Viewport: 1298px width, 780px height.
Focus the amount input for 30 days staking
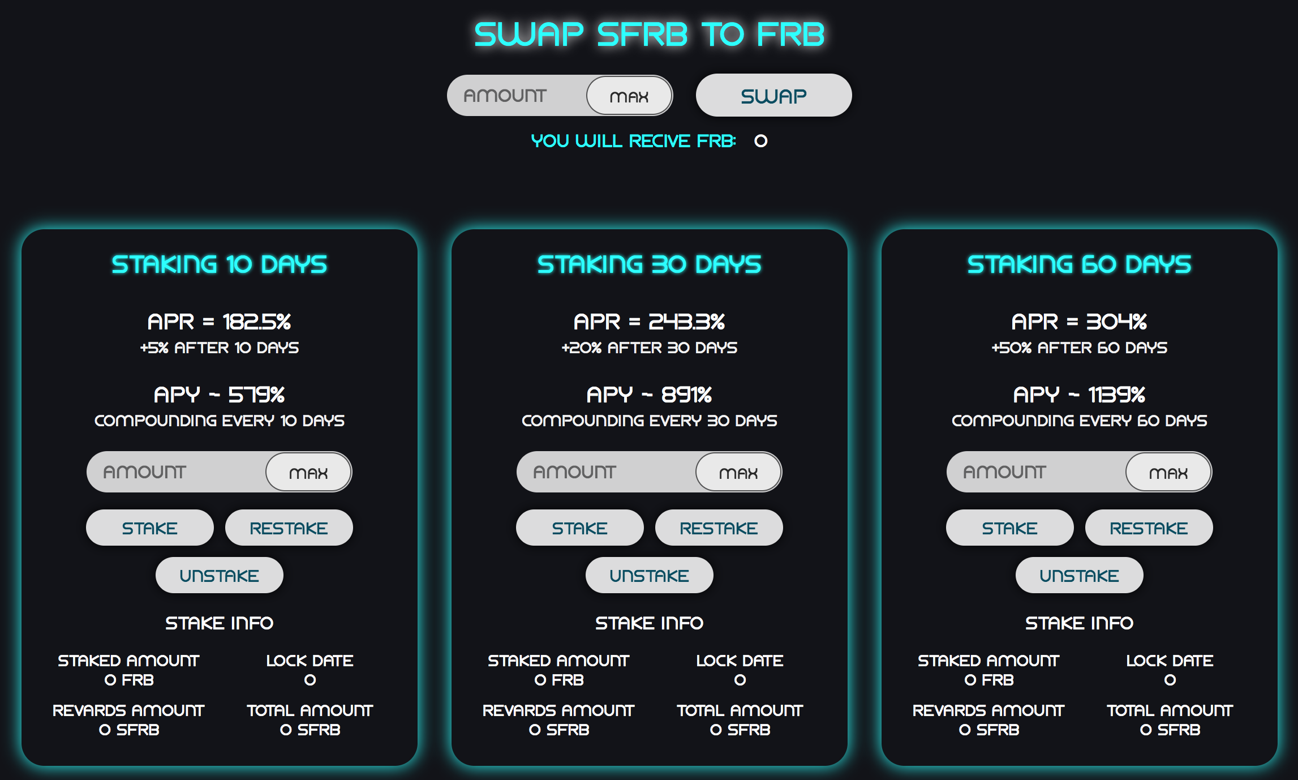click(x=605, y=472)
